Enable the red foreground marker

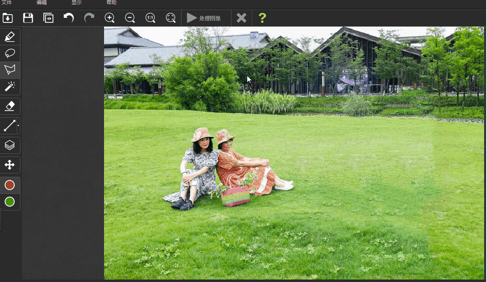click(10, 185)
